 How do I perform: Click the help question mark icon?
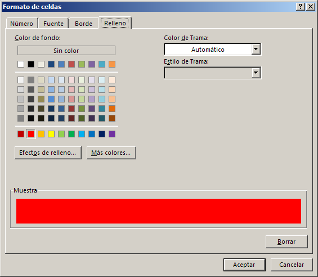coord(301,7)
